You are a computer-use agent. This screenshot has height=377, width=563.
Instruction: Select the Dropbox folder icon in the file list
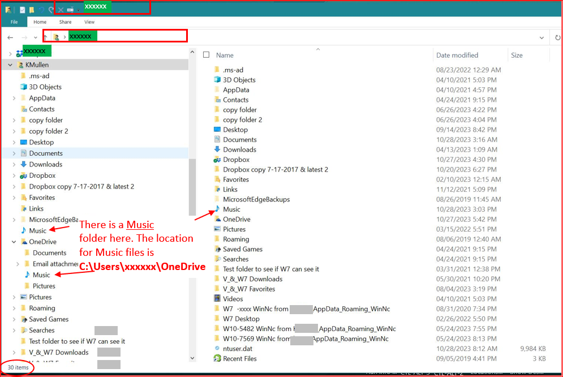(217, 160)
